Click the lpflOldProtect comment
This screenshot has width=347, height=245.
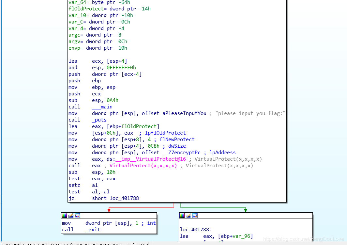click(165, 133)
